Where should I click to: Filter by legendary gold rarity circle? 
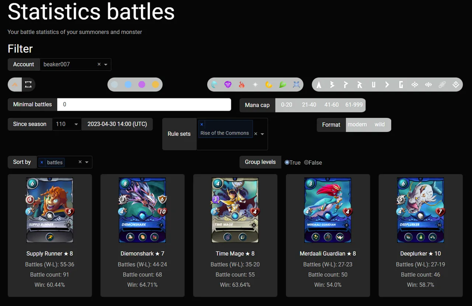(156, 85)
